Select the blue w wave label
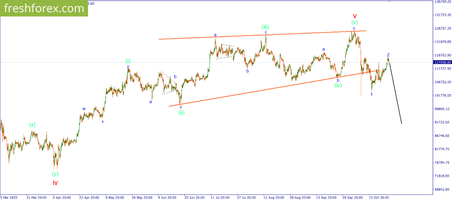This screenshot has height=201, width=452. 84,109
